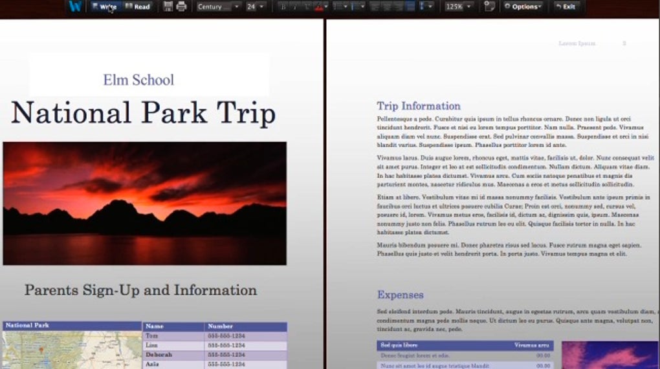Click the paragraph starting 'Vivamus lacus'
This screenshot has height=369, width=660.
(516, 171)
